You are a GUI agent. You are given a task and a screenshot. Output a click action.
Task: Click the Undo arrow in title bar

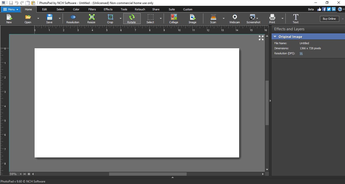click(x=17, y=3)
